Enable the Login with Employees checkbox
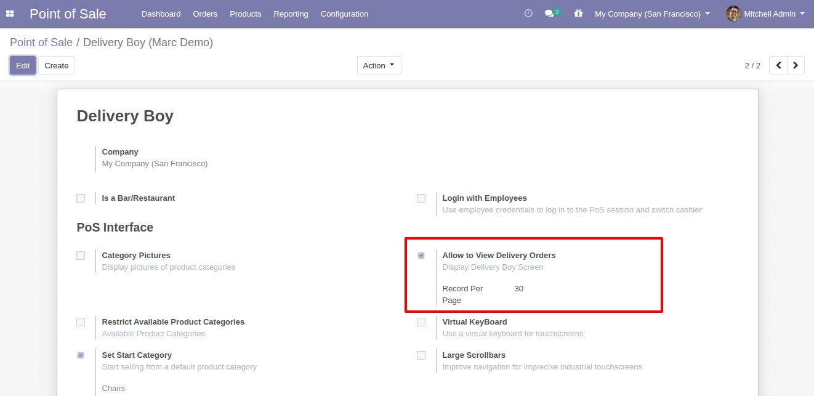This screenshot has height=396, width=814. (x=421, y=198)
